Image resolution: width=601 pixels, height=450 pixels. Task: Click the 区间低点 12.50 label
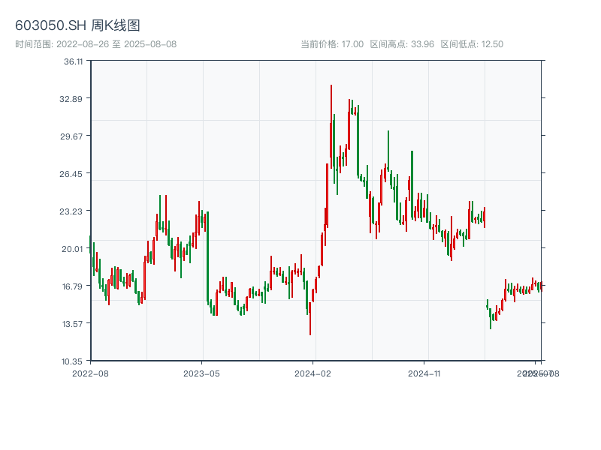[x=472, y=44]
